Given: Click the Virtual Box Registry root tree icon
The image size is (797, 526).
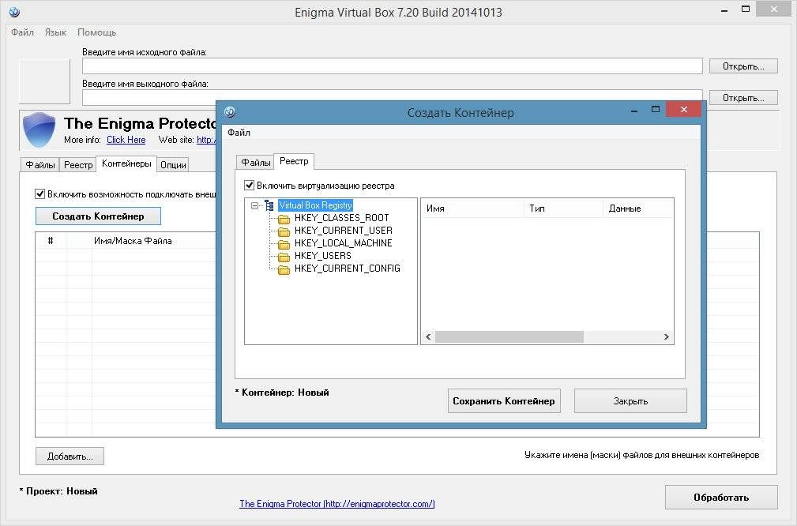Looking at the screenshot, I should coord(269,205).
